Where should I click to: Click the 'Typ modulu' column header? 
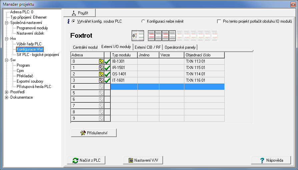pyautogui.click(x=124, y=55)
